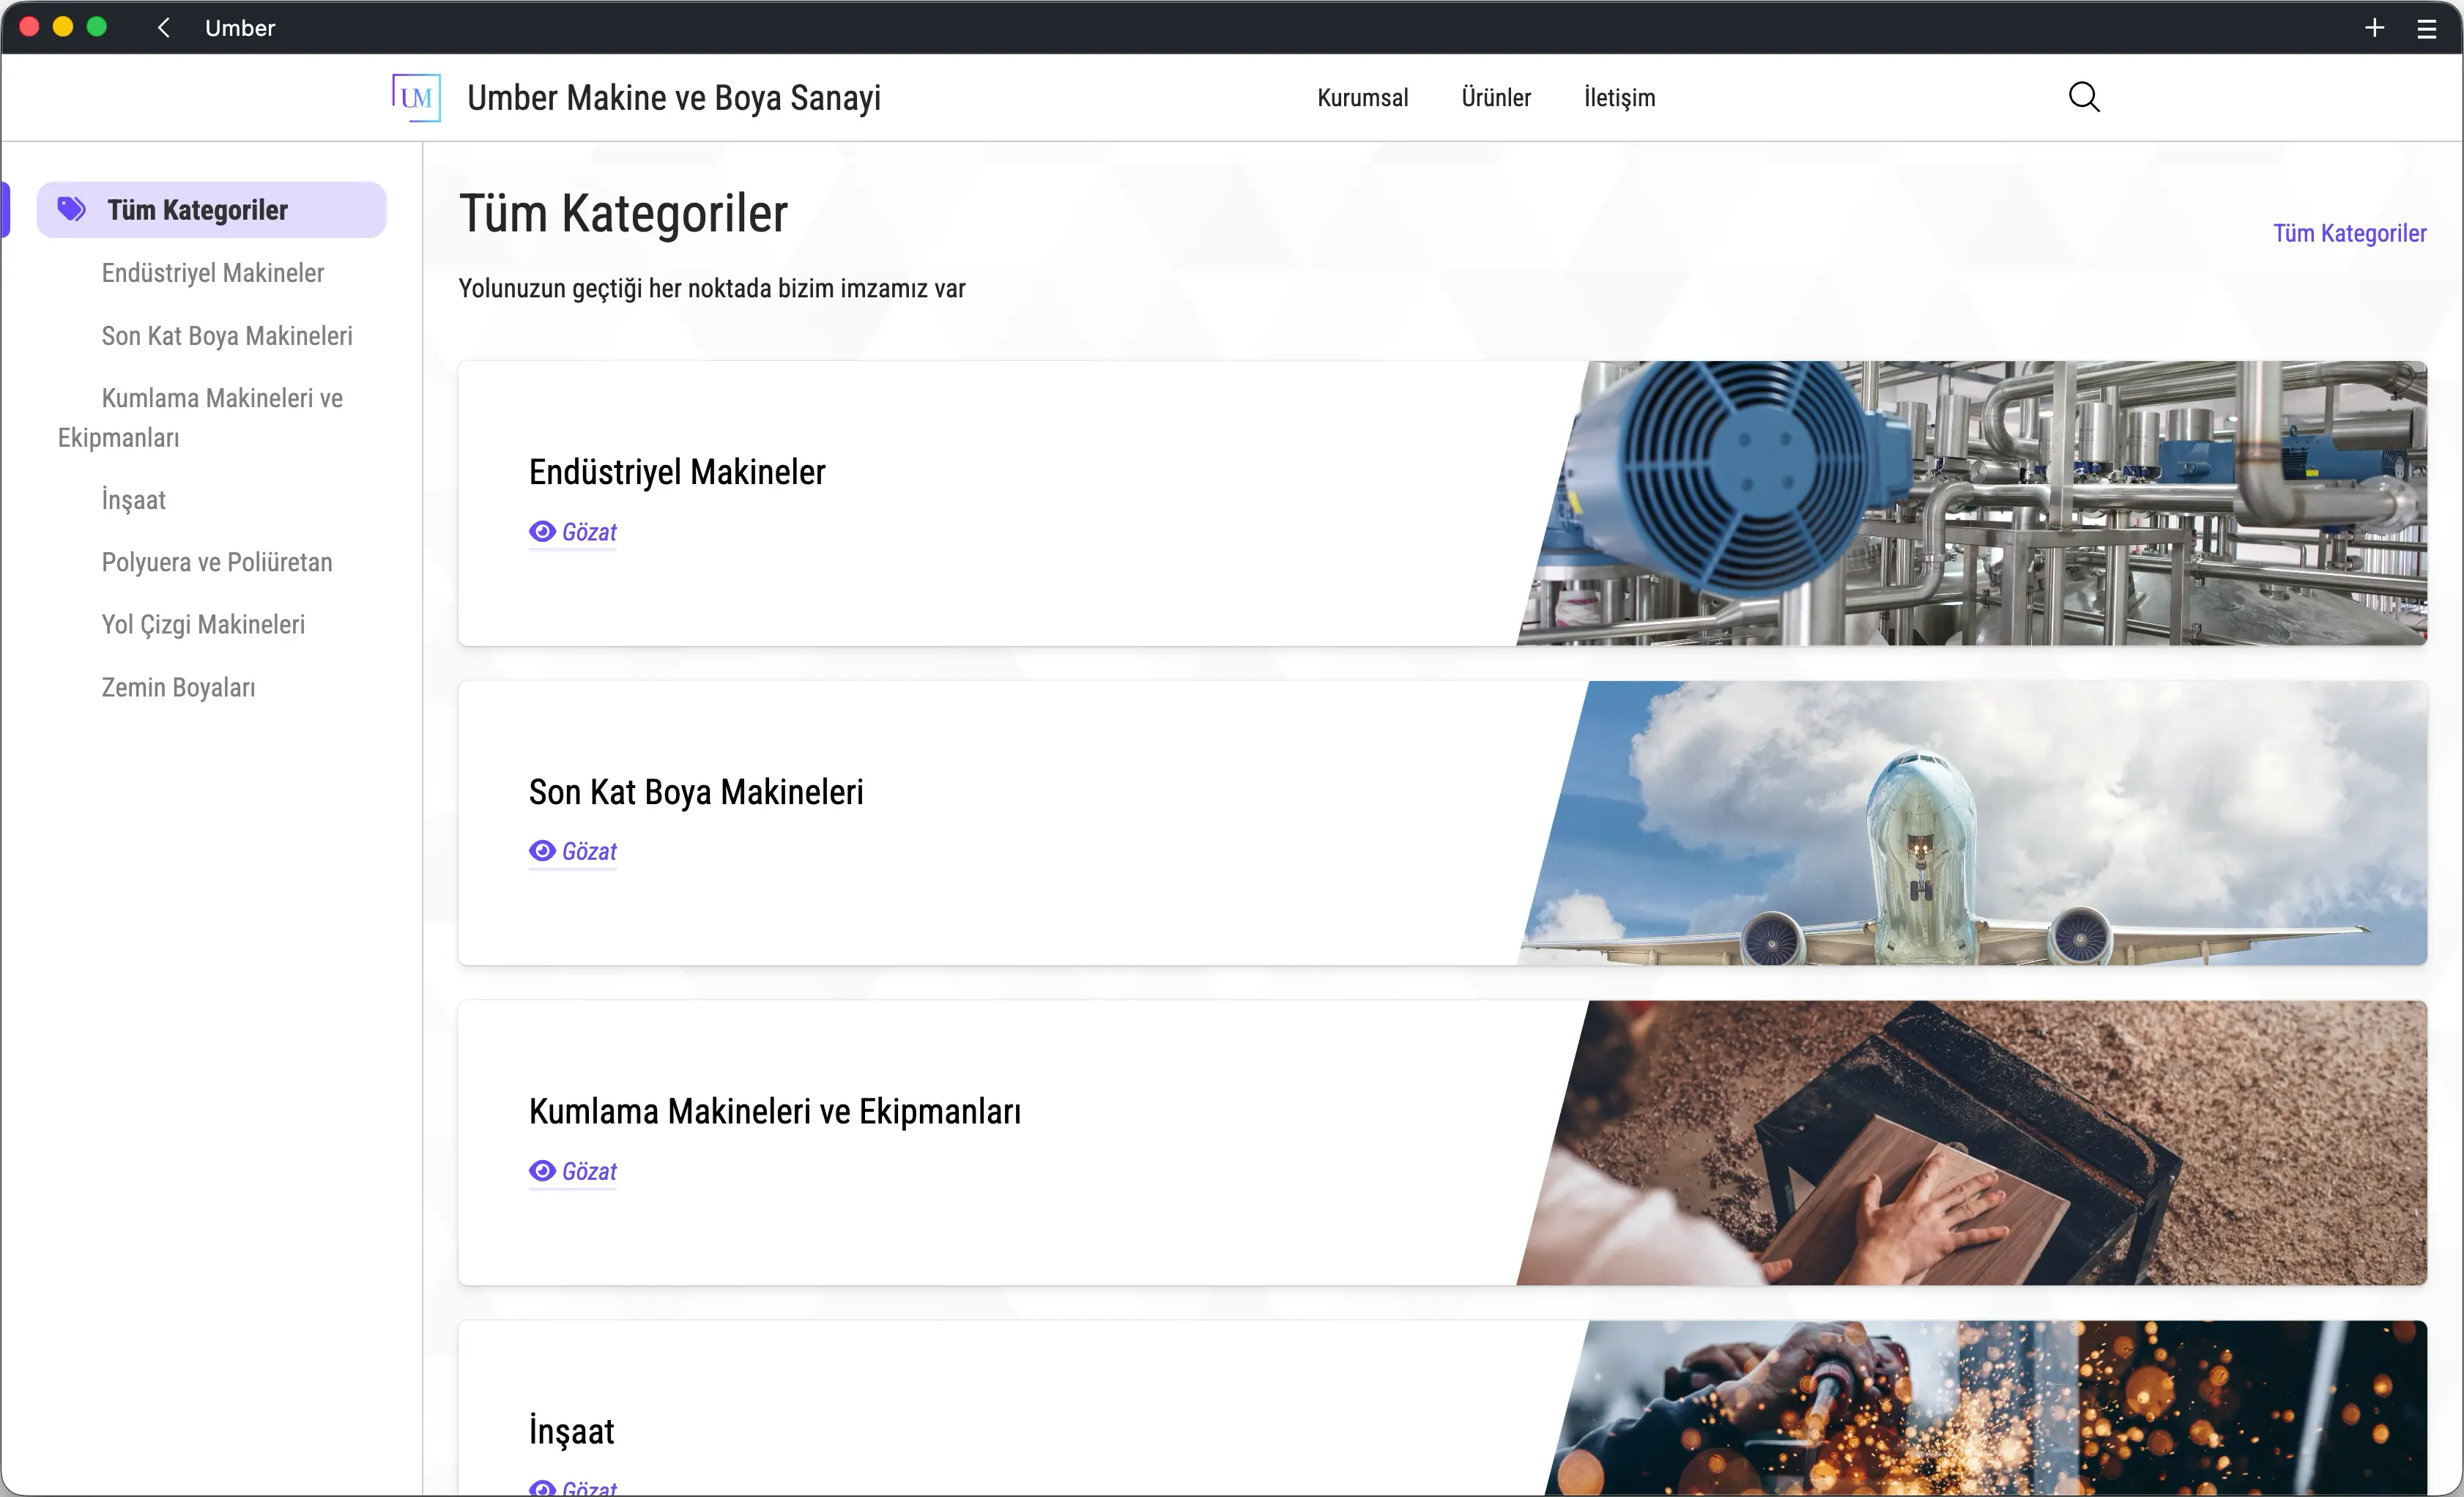Click the airplane in clouds image
The width and height of the screenshot is (2464, 1497).
tap(1972, 823)
